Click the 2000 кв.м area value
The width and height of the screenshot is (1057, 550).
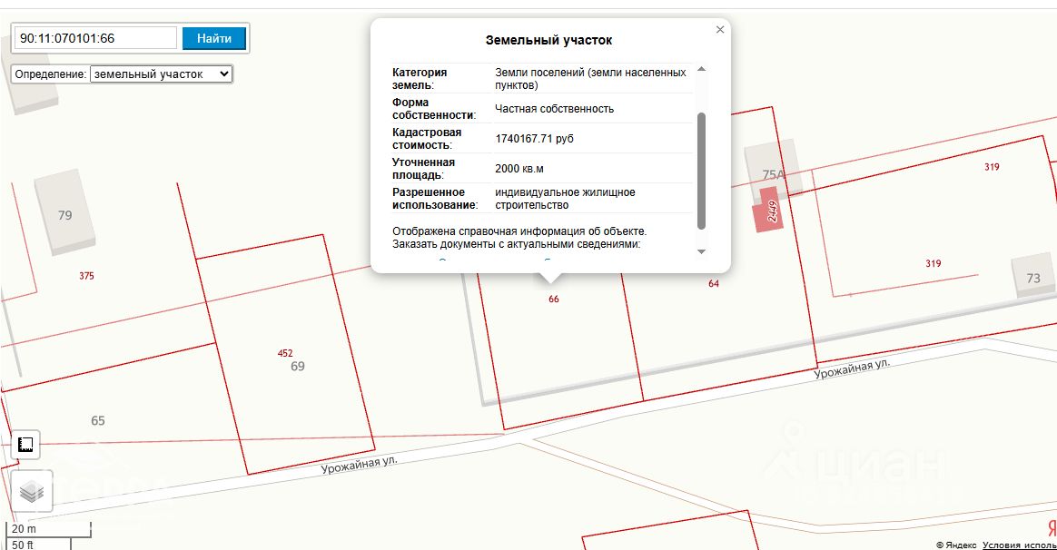click(519, 169)
